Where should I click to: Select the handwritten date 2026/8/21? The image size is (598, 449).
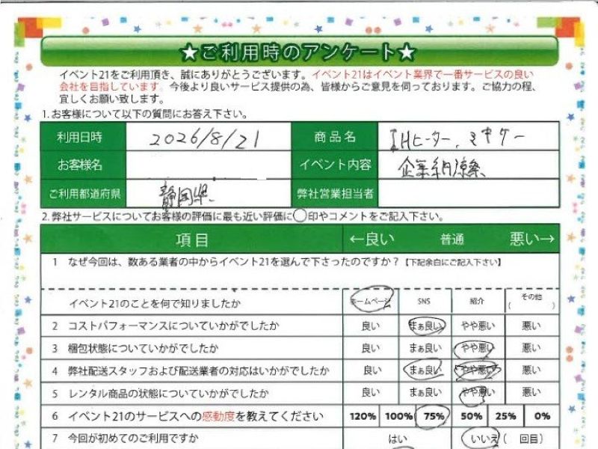tap(205, 138)
